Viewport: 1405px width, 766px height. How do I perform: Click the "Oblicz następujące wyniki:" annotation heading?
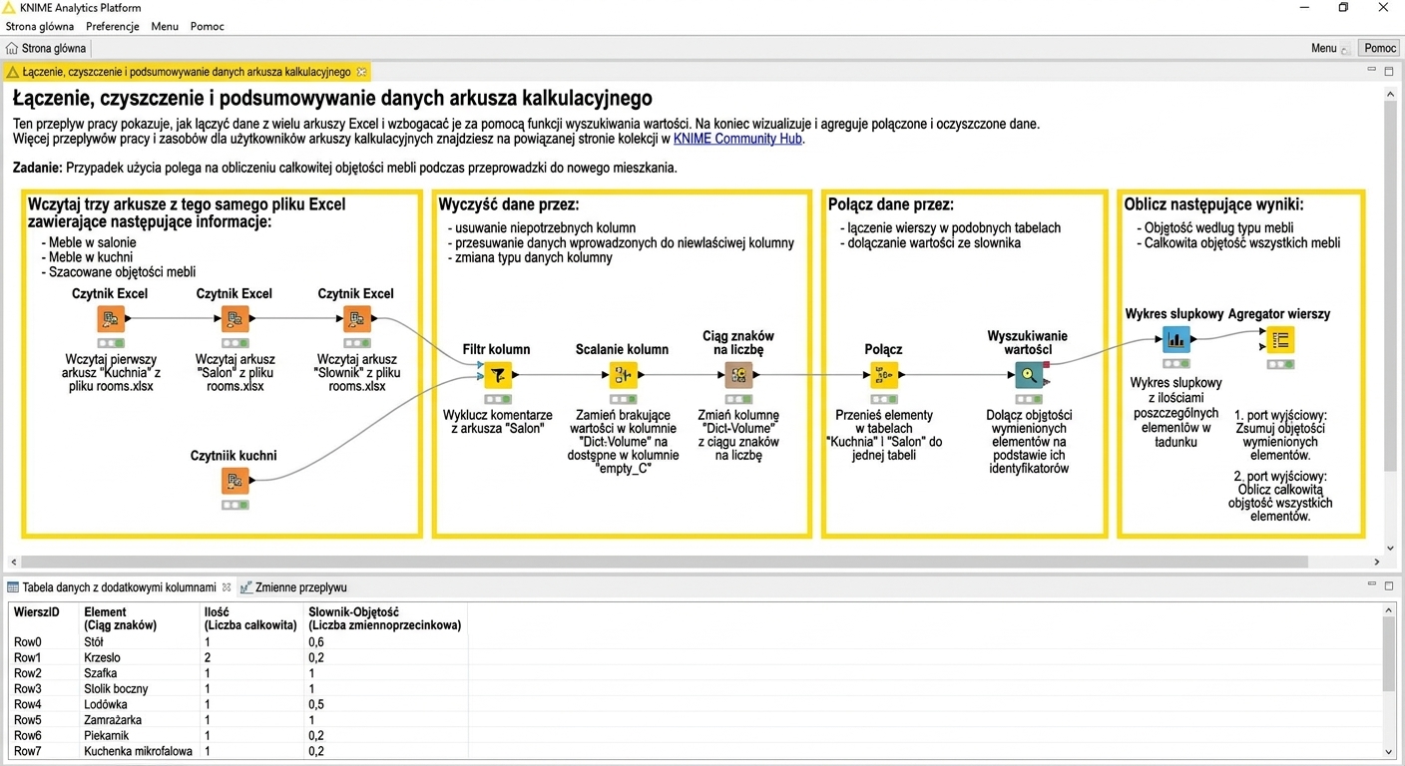tap(1213, 204)
